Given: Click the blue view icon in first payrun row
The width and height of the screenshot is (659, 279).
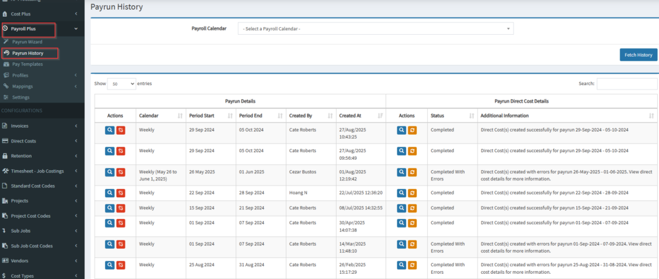Looking at the screenshot, I should [110, 130].
